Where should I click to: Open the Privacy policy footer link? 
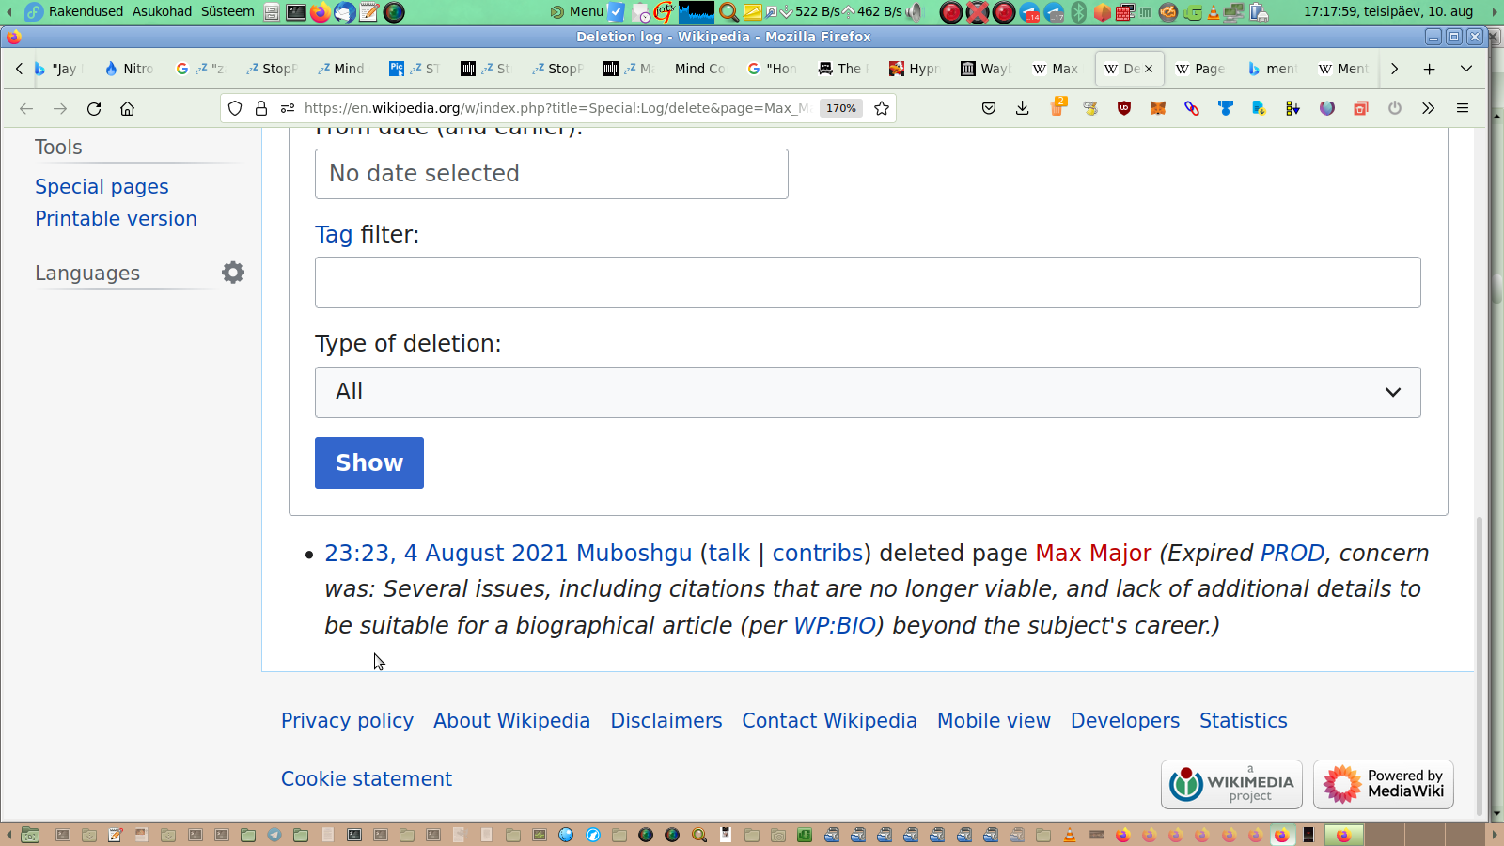click(x=347, y=721)
